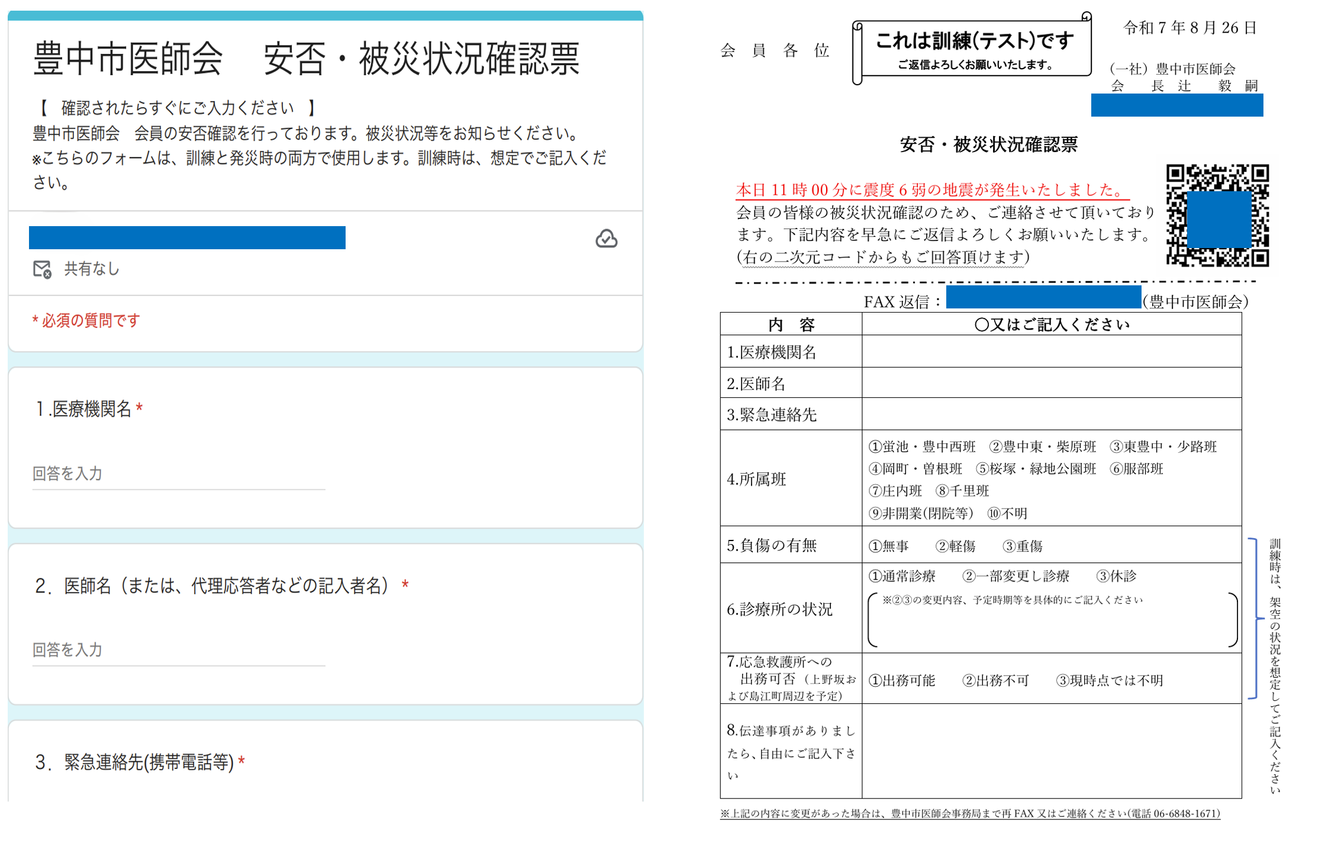This screenshot has width=1325, height=843.
Task: Select injury option ③重傷
Action: [x=1023, y=546]
